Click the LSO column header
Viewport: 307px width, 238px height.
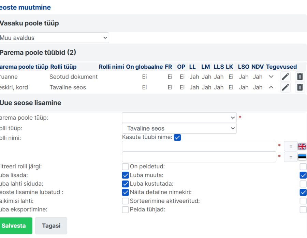244,67
